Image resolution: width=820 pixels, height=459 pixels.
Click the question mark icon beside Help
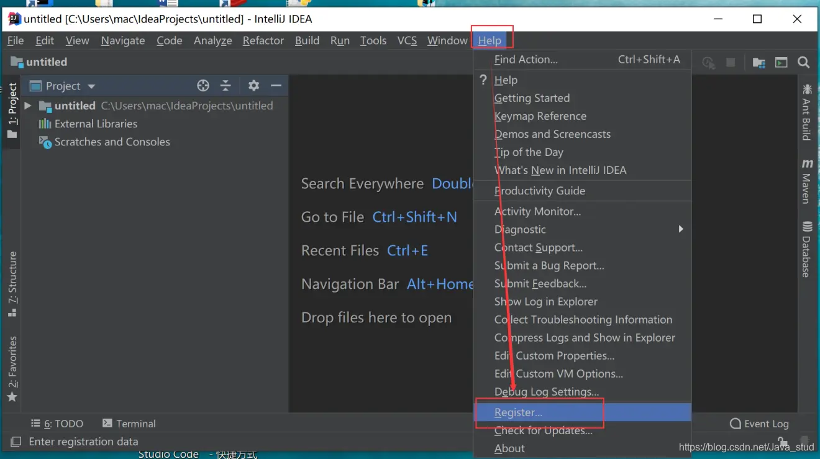point(483,80)
